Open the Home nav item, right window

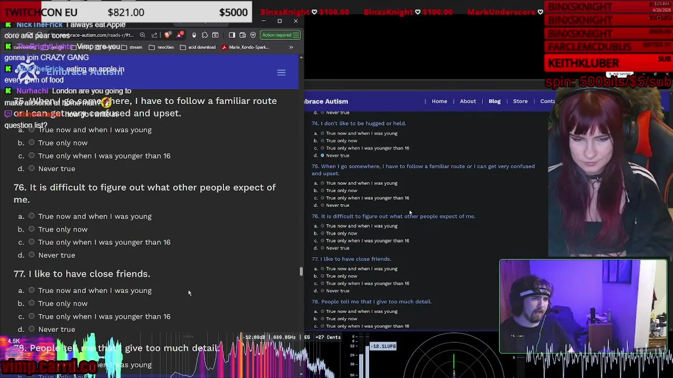(x=440, y=101)
